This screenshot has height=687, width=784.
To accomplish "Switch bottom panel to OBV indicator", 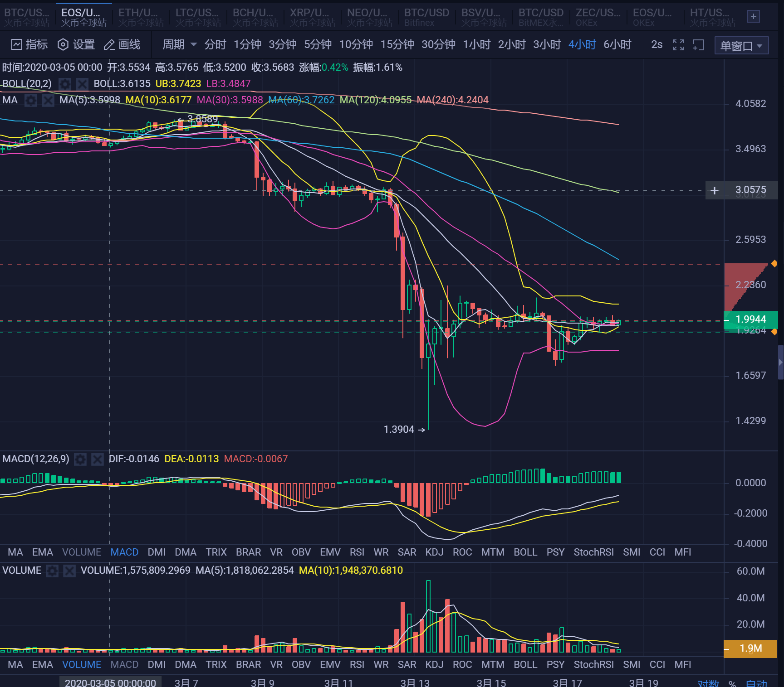I will click(301, 665).
